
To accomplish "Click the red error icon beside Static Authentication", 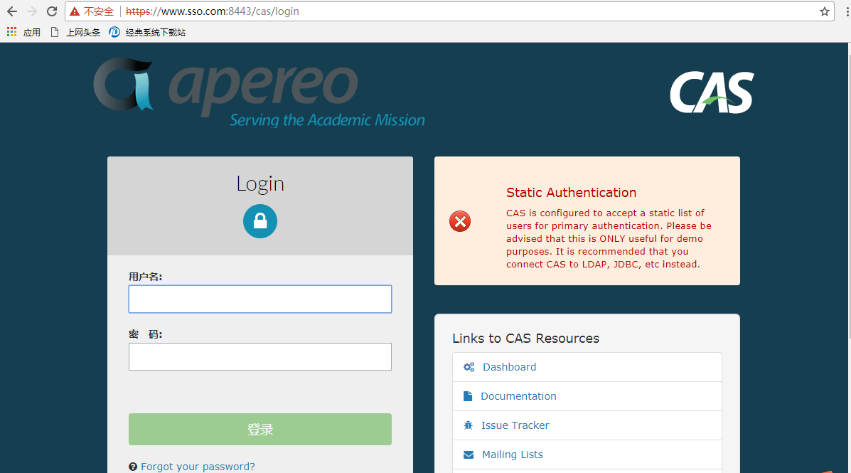I will pyautogui.click(x=459, y=221).
